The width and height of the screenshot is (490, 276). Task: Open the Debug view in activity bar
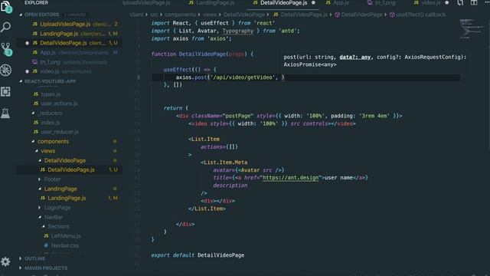coord(5,70)
